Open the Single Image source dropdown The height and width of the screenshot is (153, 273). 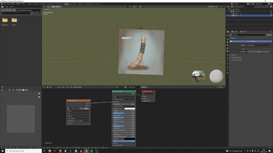78,119
